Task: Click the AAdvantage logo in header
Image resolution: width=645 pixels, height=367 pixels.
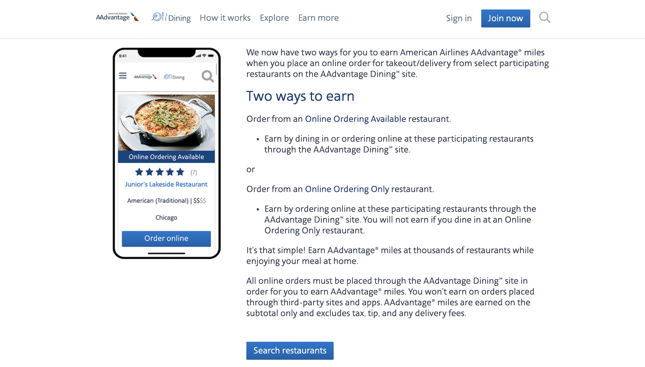Action: (117, 17)
